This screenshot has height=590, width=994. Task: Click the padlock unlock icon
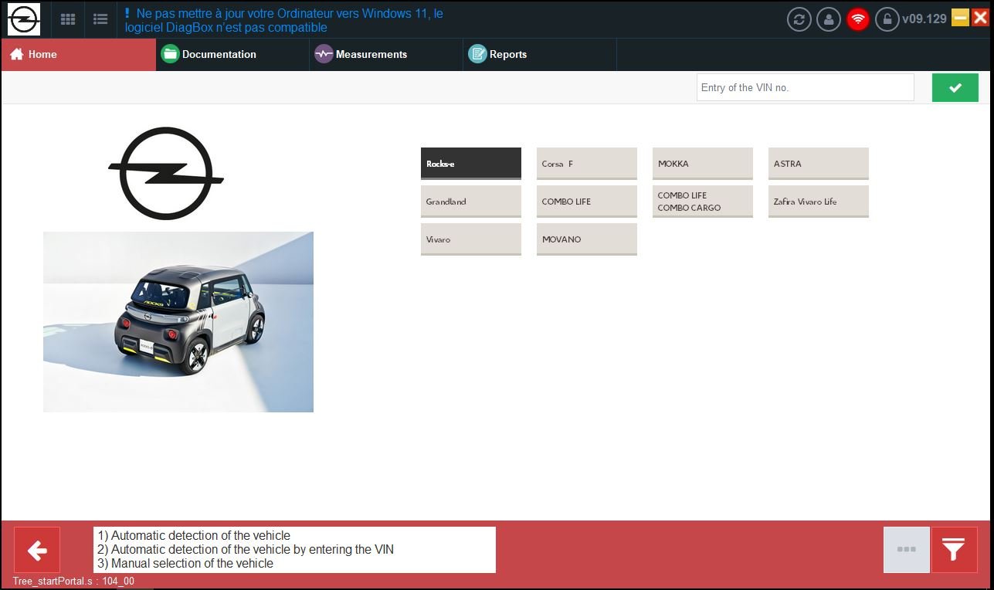(x=887, y=19)
